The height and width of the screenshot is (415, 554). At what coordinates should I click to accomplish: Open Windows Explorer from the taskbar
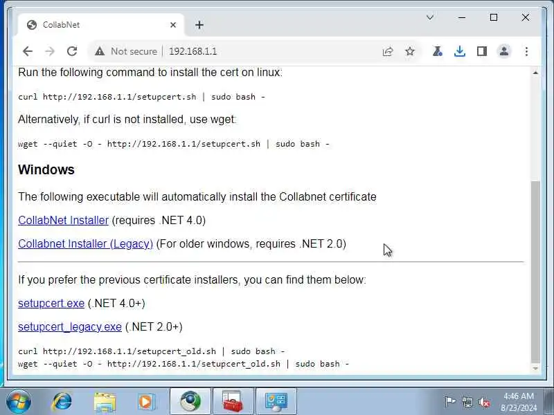(105, 402)
